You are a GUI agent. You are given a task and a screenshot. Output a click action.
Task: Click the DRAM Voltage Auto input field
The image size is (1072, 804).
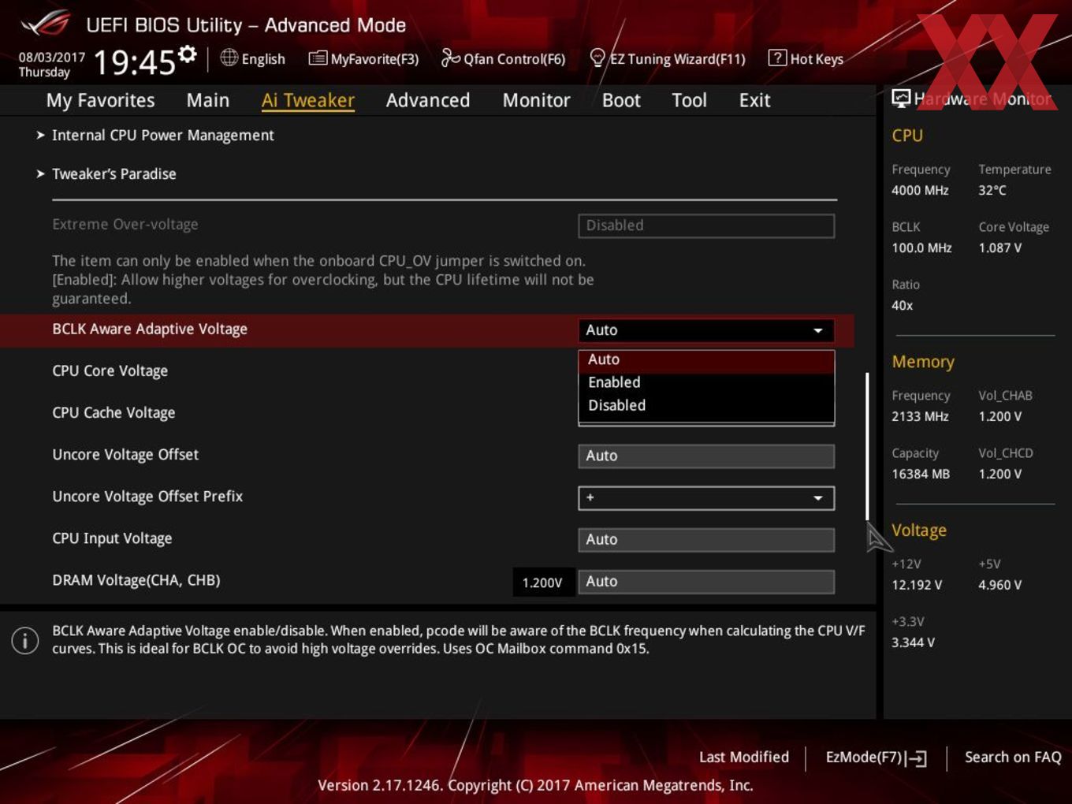click(706, 581)
